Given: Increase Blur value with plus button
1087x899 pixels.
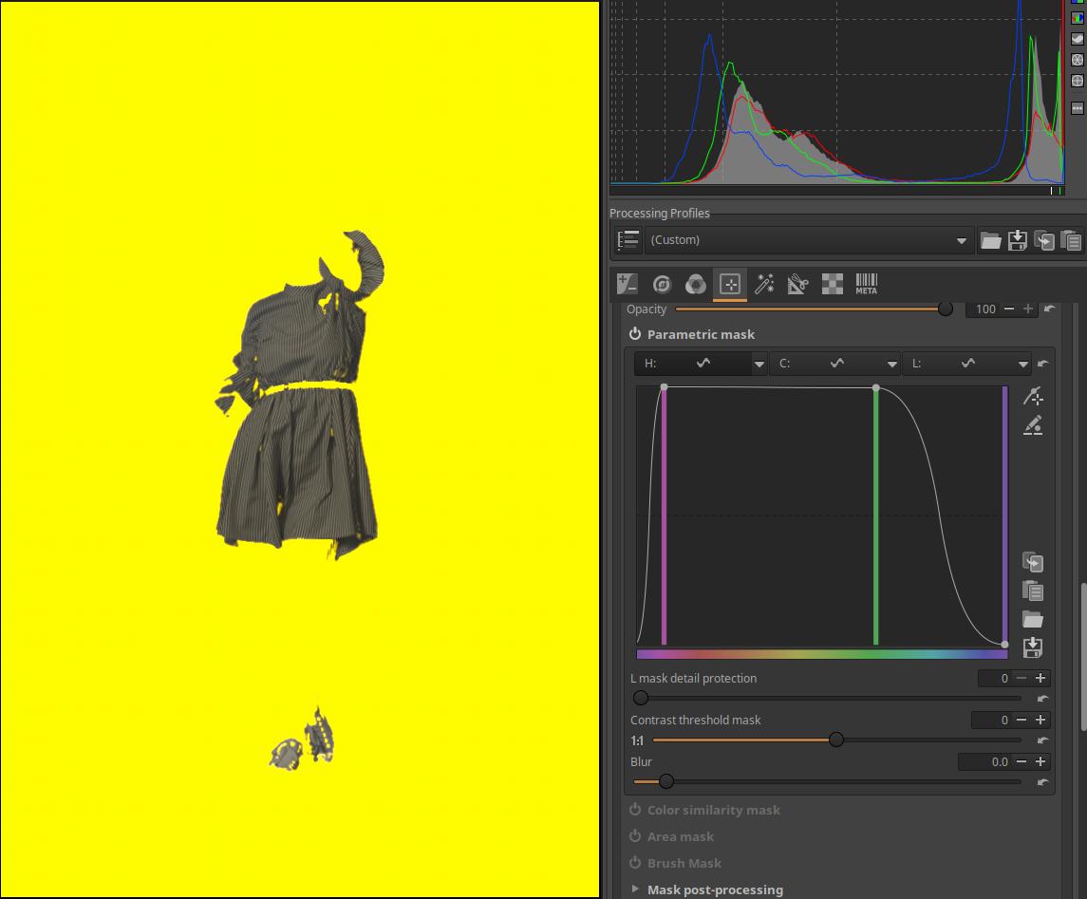Looking at the screenshot, I should point(1040,761).
